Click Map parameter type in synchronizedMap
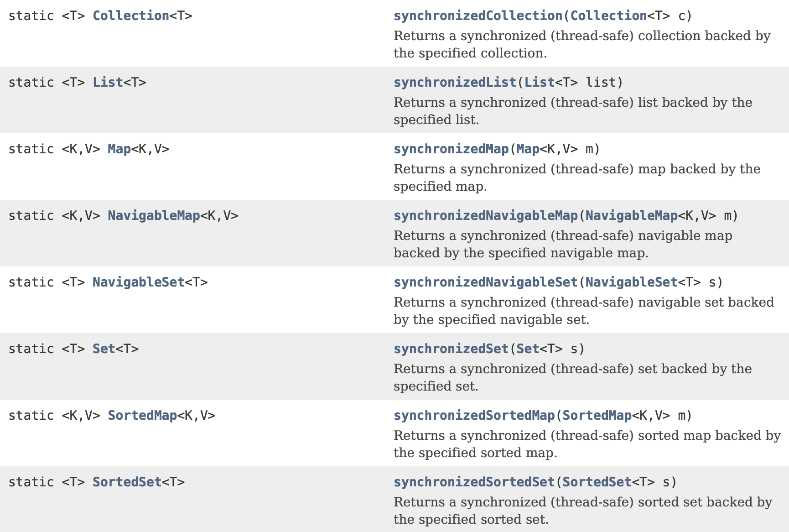This screenshot has height=532, width=789. 528,149
